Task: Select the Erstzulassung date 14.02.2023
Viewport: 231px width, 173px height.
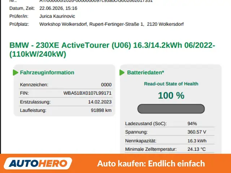Action: (100, 102)
